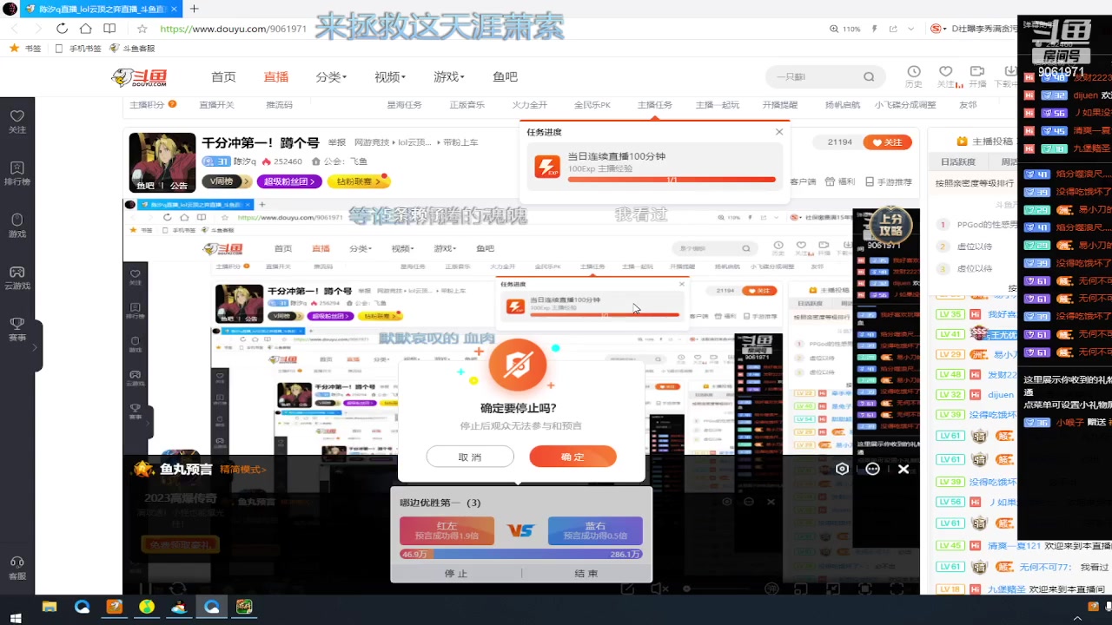
Task: Click the search magnifier in Douyu search box
Action: [869, 76]
